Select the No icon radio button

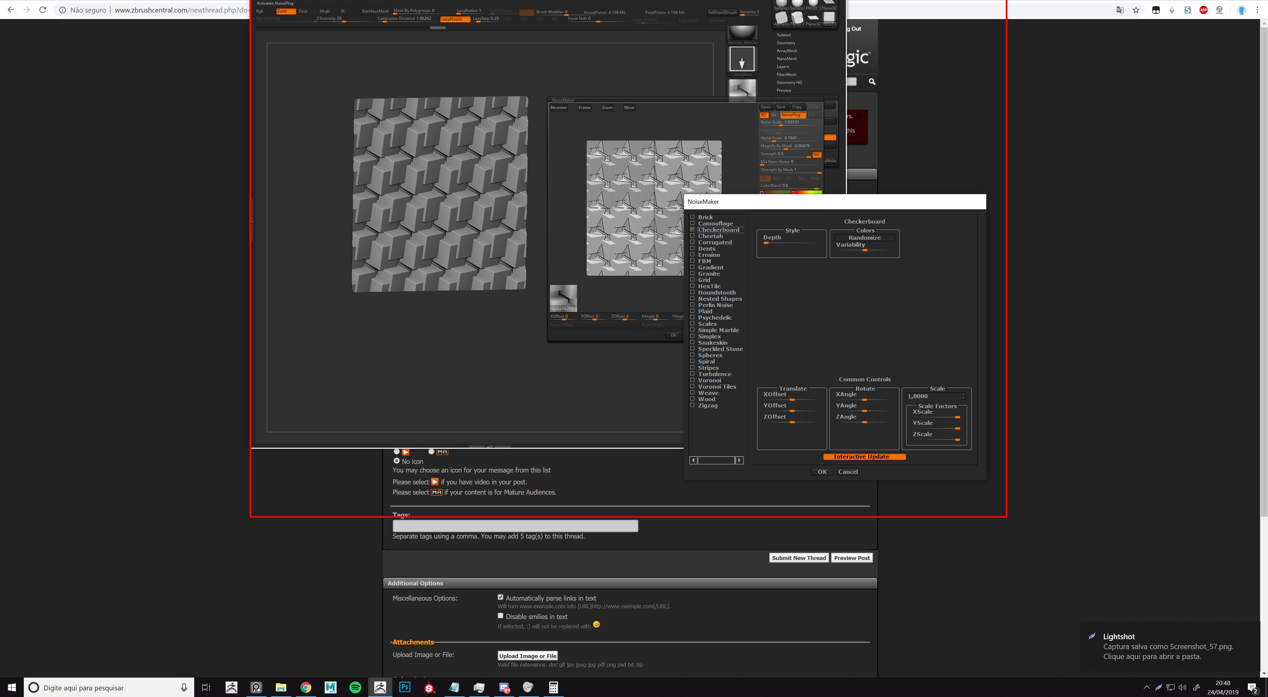(x=396, y=461)
